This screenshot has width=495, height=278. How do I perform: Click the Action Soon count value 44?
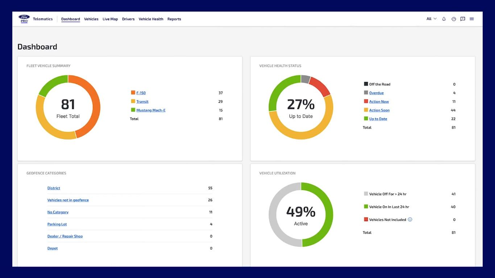coord(453,110)
